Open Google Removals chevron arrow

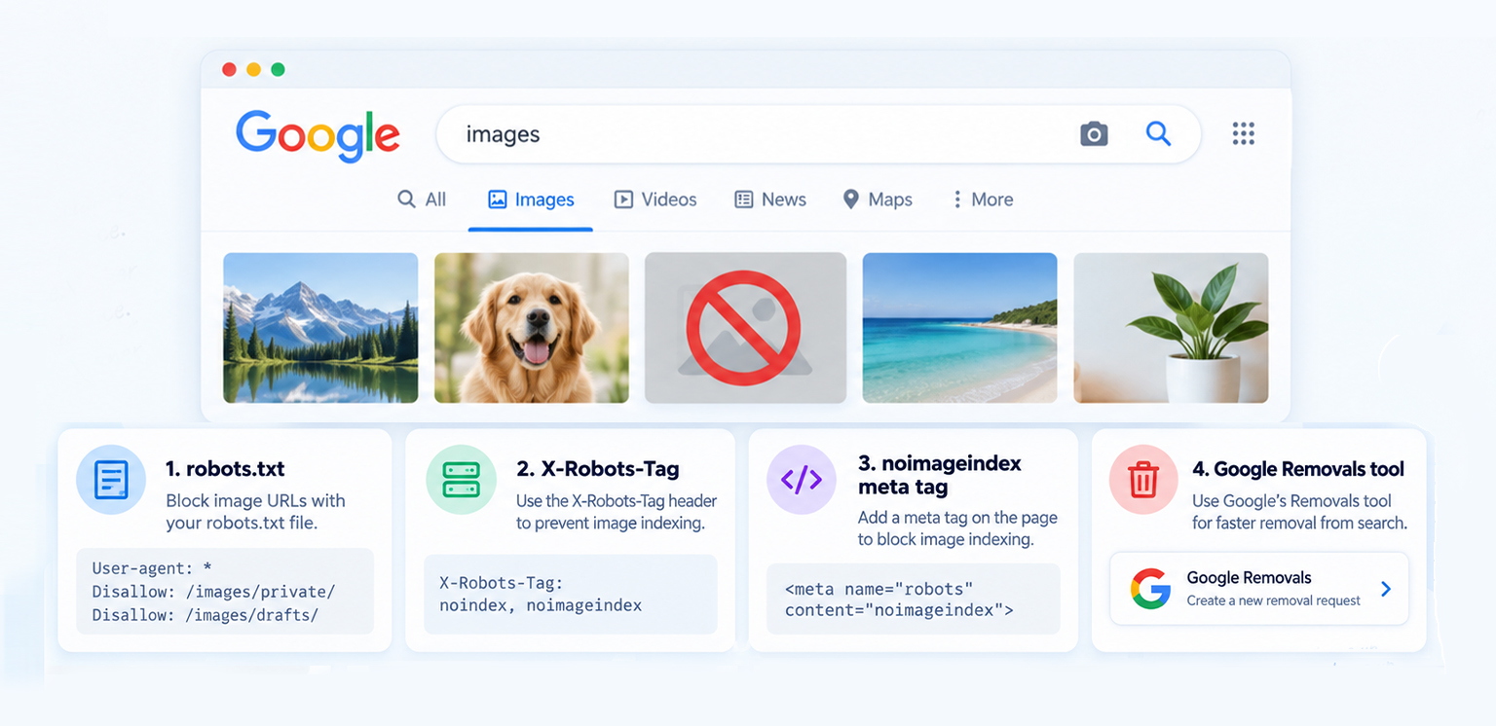[1386, 589]
